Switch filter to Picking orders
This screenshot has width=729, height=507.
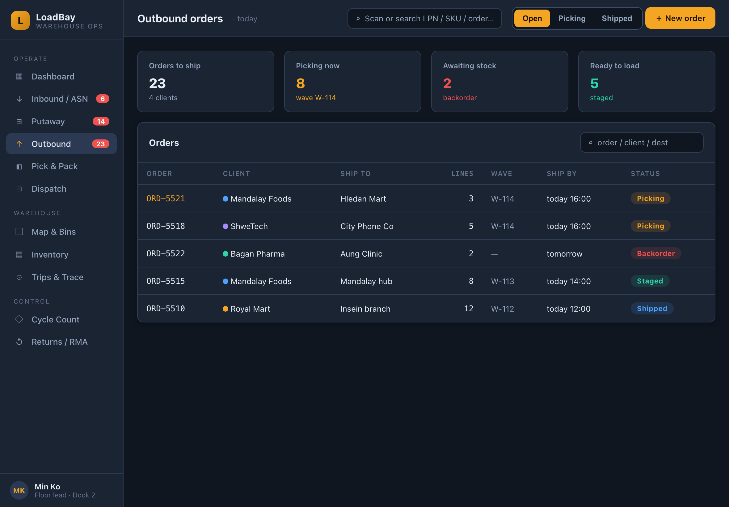pos(571,19)
